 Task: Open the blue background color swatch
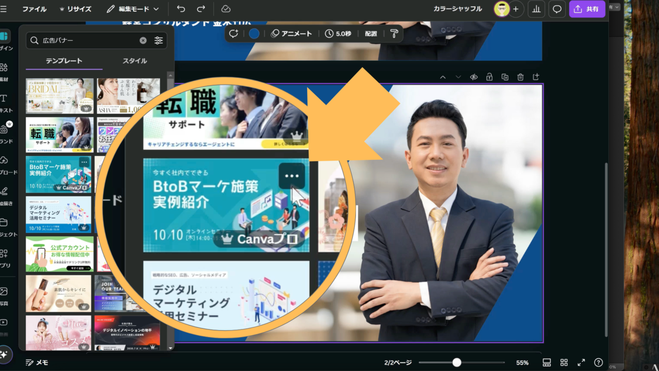254,34
